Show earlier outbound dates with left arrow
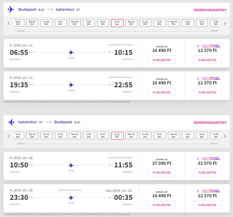 click(9, 23)
